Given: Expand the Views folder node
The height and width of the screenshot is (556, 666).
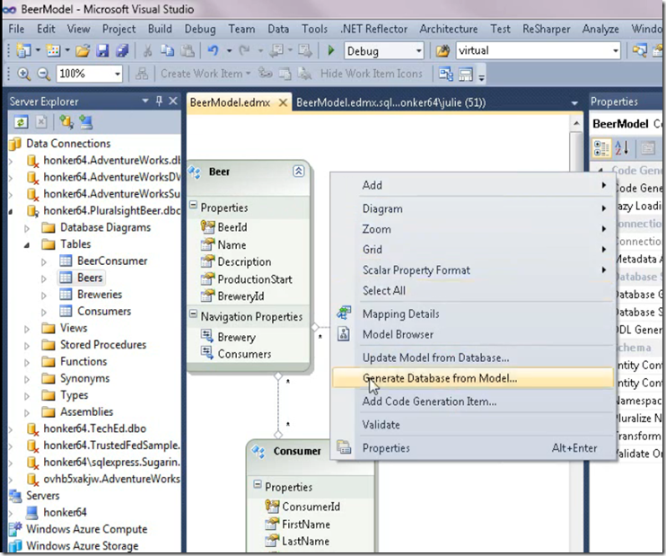Looking at the screenshot, I should pyautogui.click(x=27, y=329).
